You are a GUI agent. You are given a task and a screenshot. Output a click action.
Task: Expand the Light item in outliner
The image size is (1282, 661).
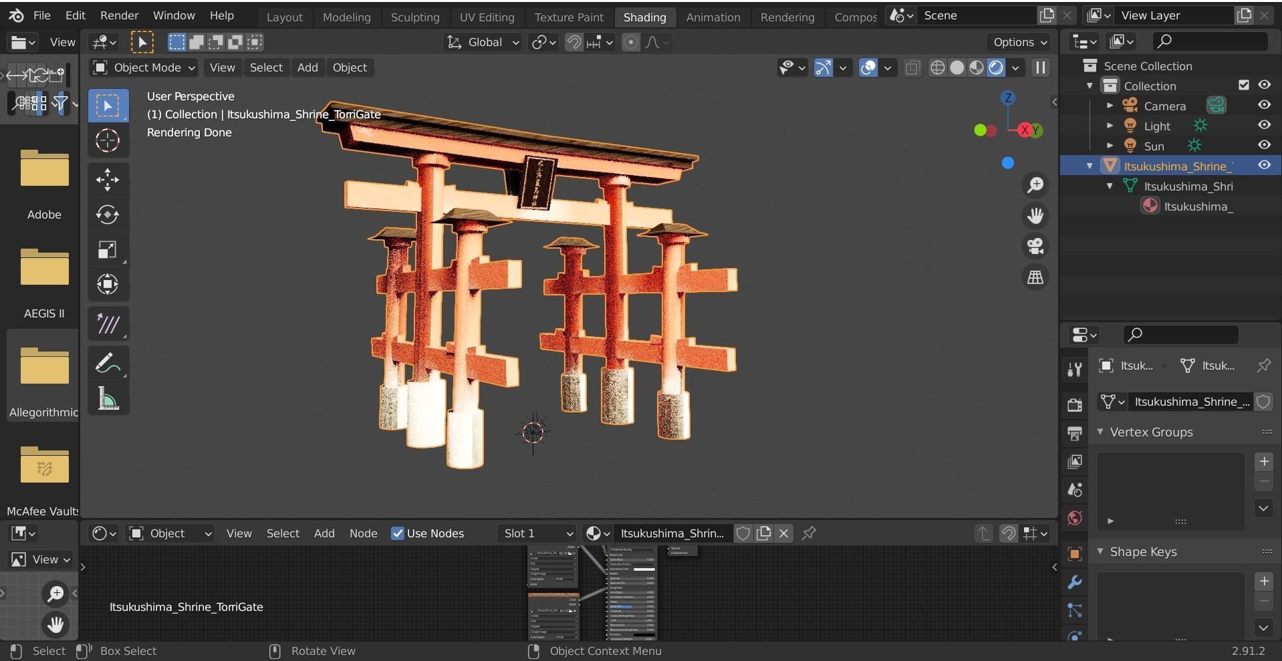pos(1110,126)
